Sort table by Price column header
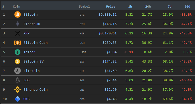 tap(110, 7)
